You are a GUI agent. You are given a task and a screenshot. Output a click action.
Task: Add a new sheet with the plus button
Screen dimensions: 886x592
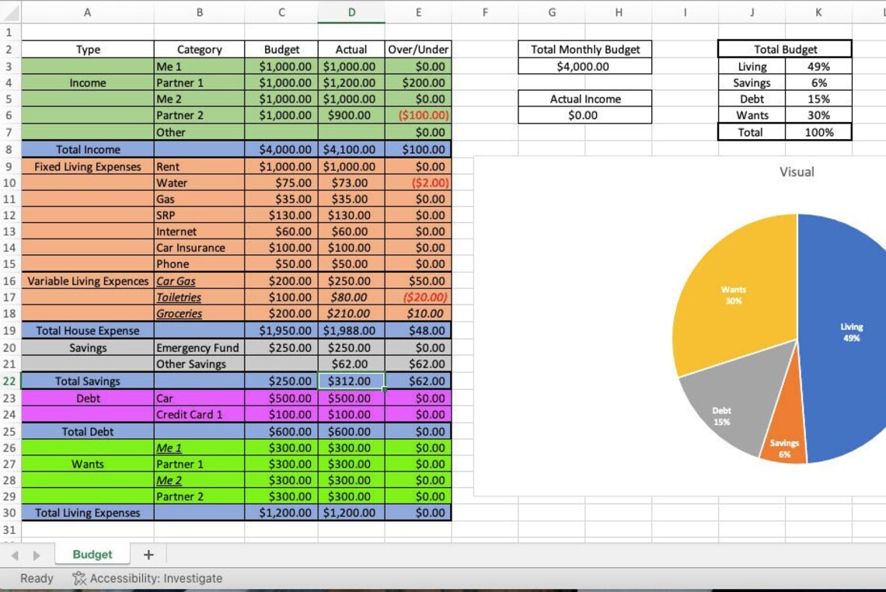click(x=148, y=554)
